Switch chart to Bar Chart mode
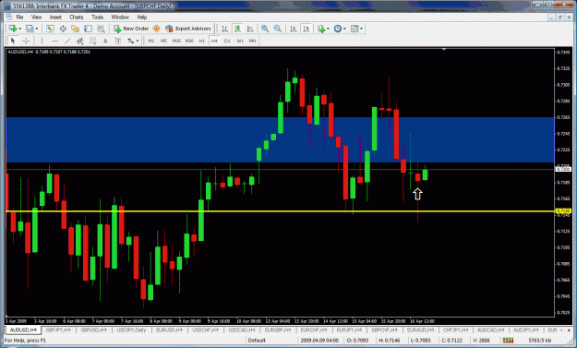The image size is (577, 348). coord(224,29)
